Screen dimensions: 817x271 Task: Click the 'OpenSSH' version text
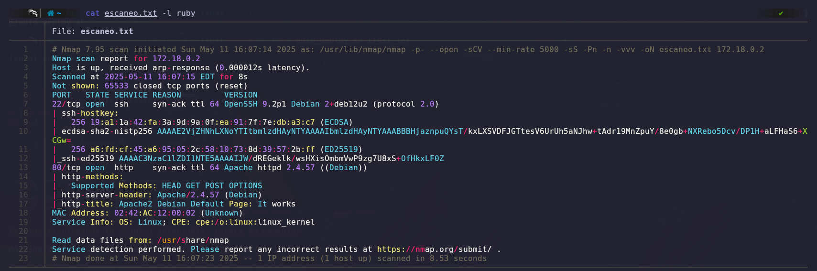pos(241,104)
